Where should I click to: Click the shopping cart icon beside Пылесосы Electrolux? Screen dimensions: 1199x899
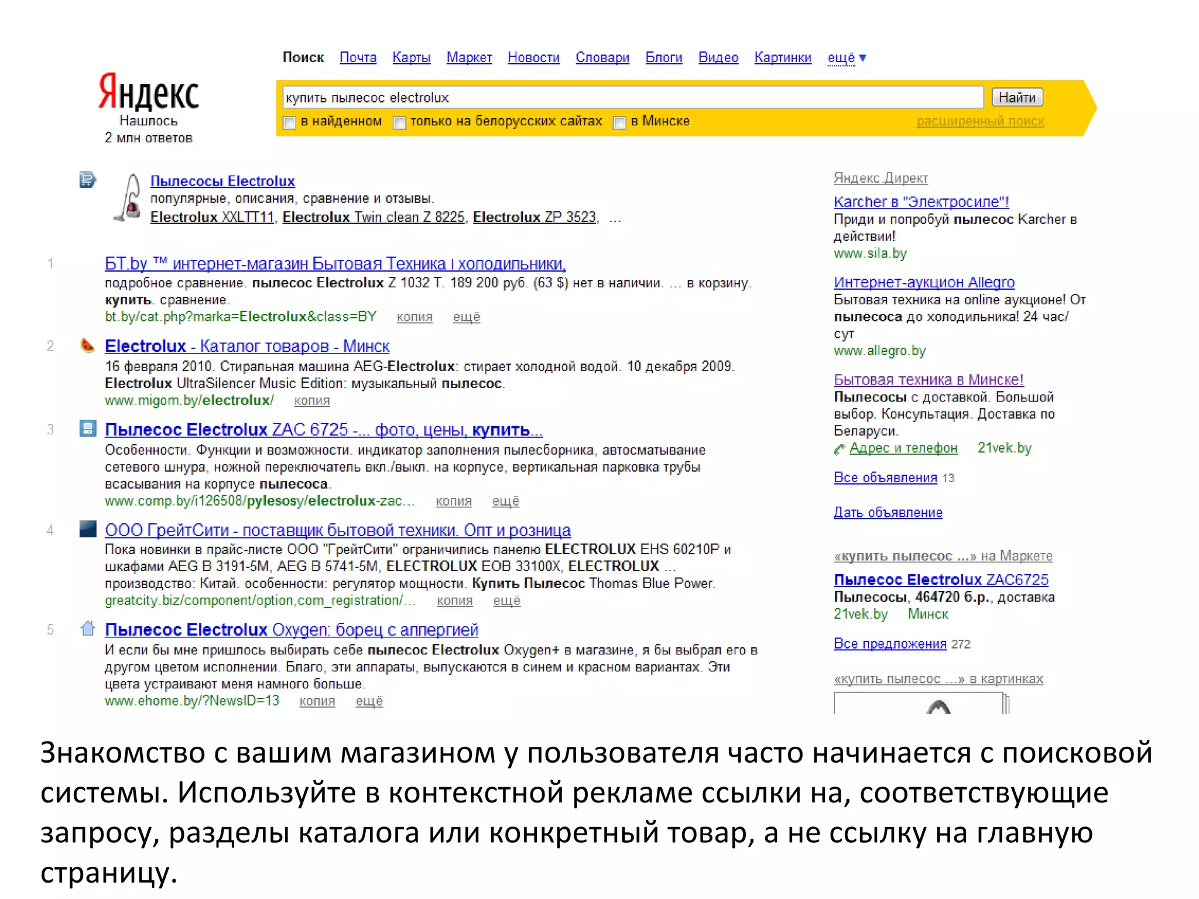coord(88,180)
